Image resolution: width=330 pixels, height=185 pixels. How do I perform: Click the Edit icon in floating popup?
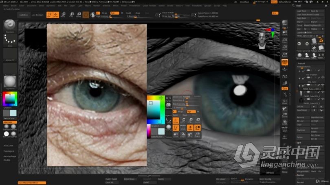[176, 128]
